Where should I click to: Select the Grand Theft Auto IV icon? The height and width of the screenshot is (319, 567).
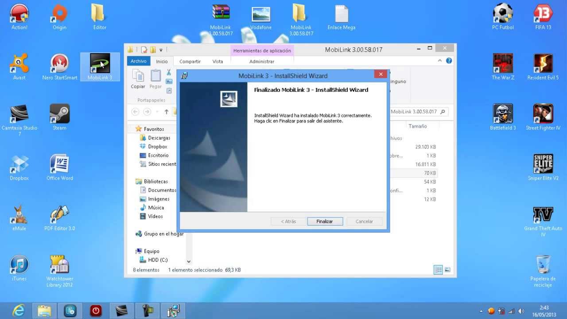pyautogui.click(x=543, y=221)
